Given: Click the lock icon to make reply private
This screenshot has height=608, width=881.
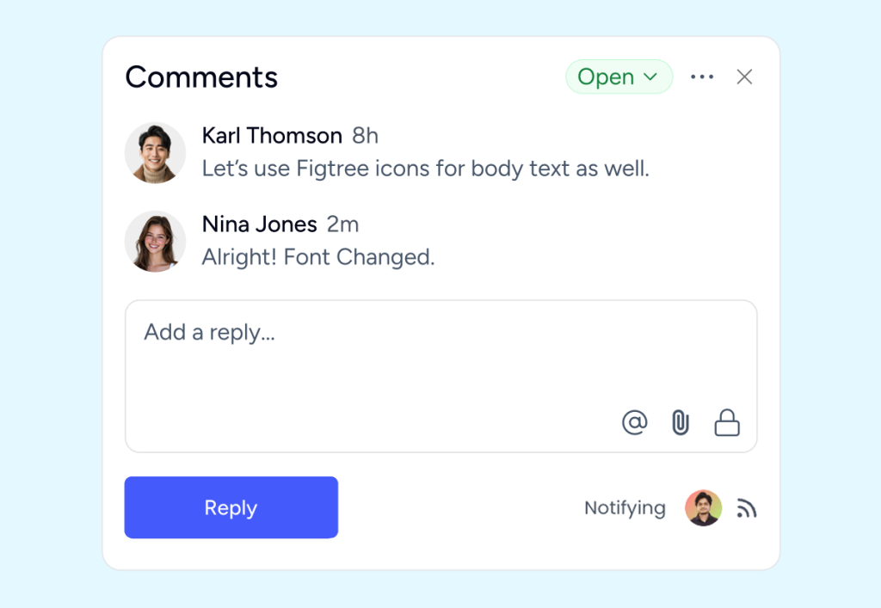Looking at the screenshot, I should 726,422.
